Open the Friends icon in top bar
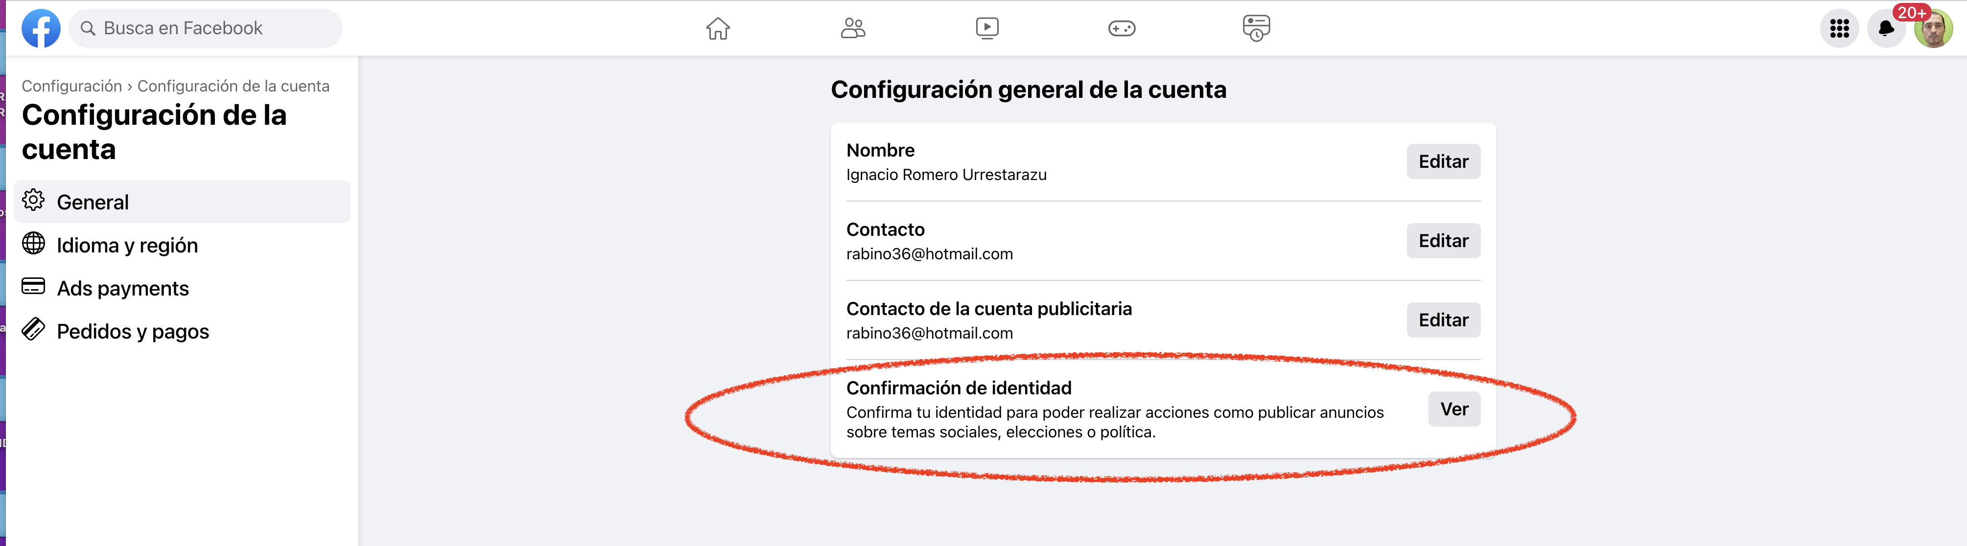 pos(852,28)
